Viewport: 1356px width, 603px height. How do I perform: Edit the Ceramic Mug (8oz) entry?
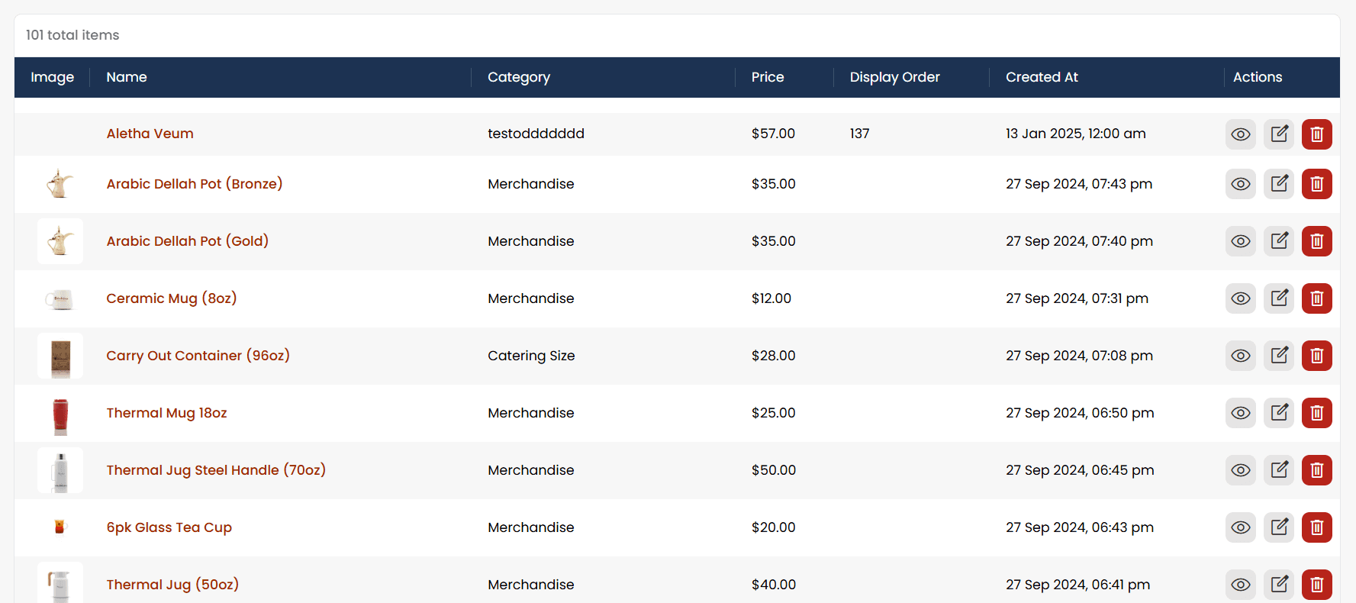[x=1279, y=298]
